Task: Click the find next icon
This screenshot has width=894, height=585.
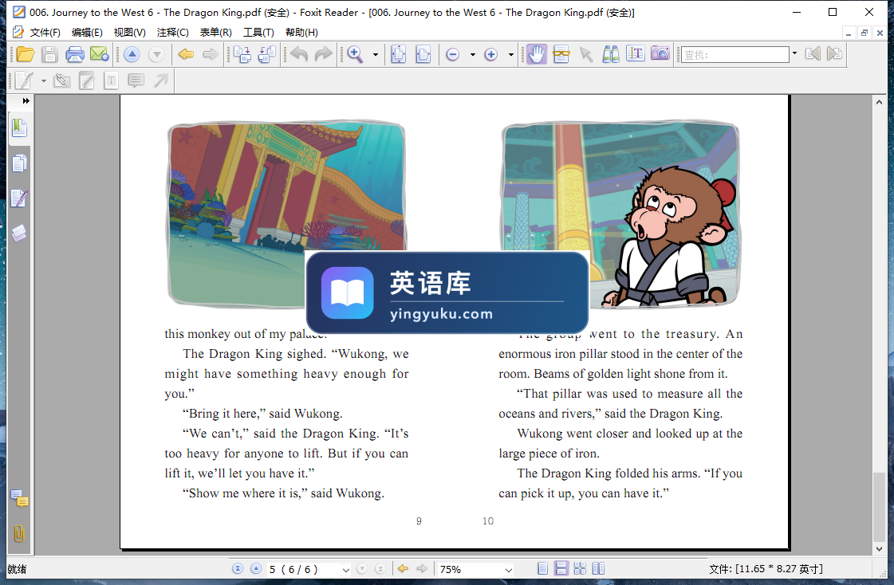Action: coord(834,55)
